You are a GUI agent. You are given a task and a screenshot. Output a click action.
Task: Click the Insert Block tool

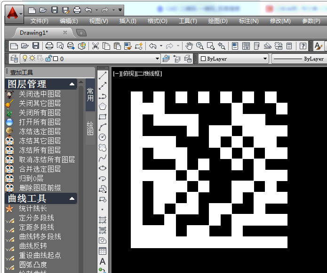(103, 189)
